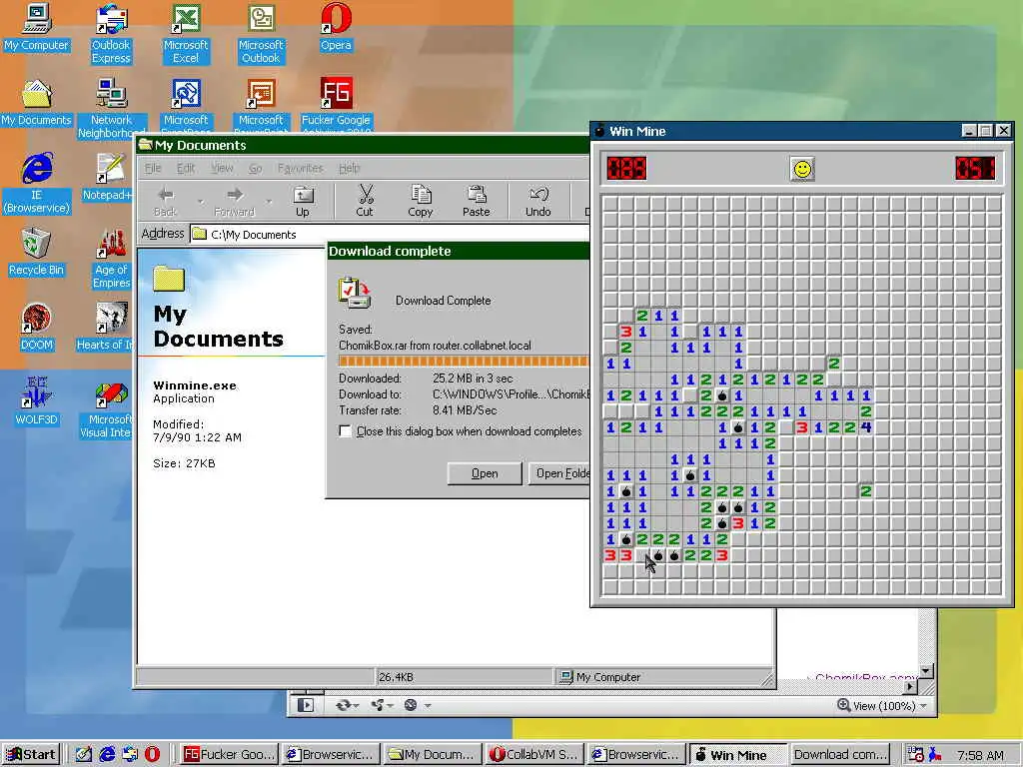Select the Outlook Express desktop shortcut
The width and height of the screenshot is (1023, 767).
[111, 34]
